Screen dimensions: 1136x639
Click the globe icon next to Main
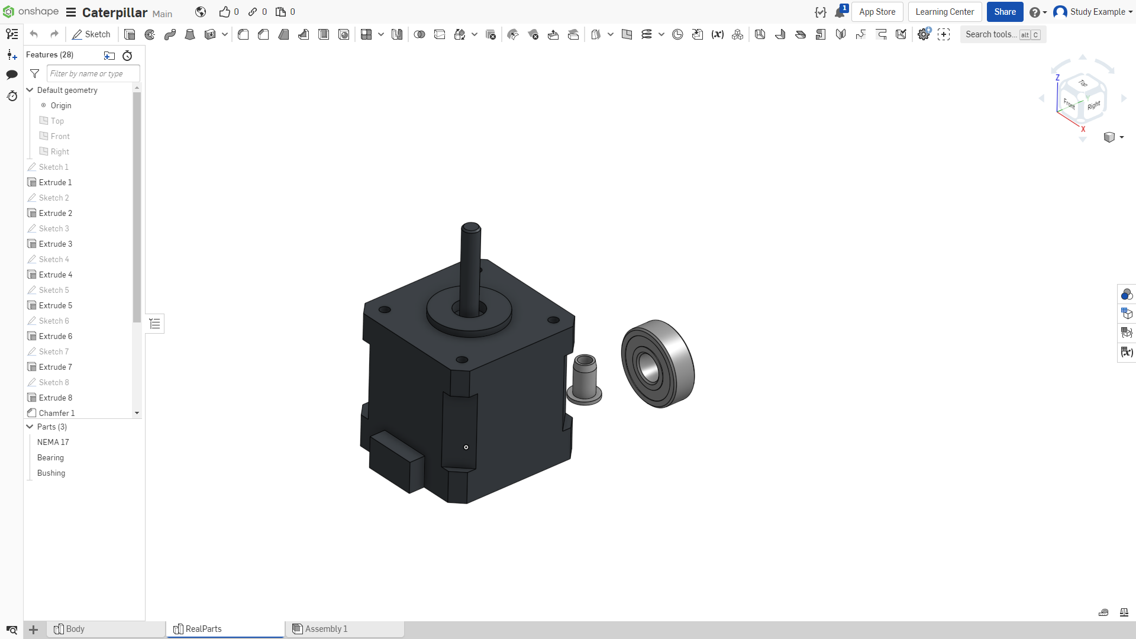click(201, 12)
